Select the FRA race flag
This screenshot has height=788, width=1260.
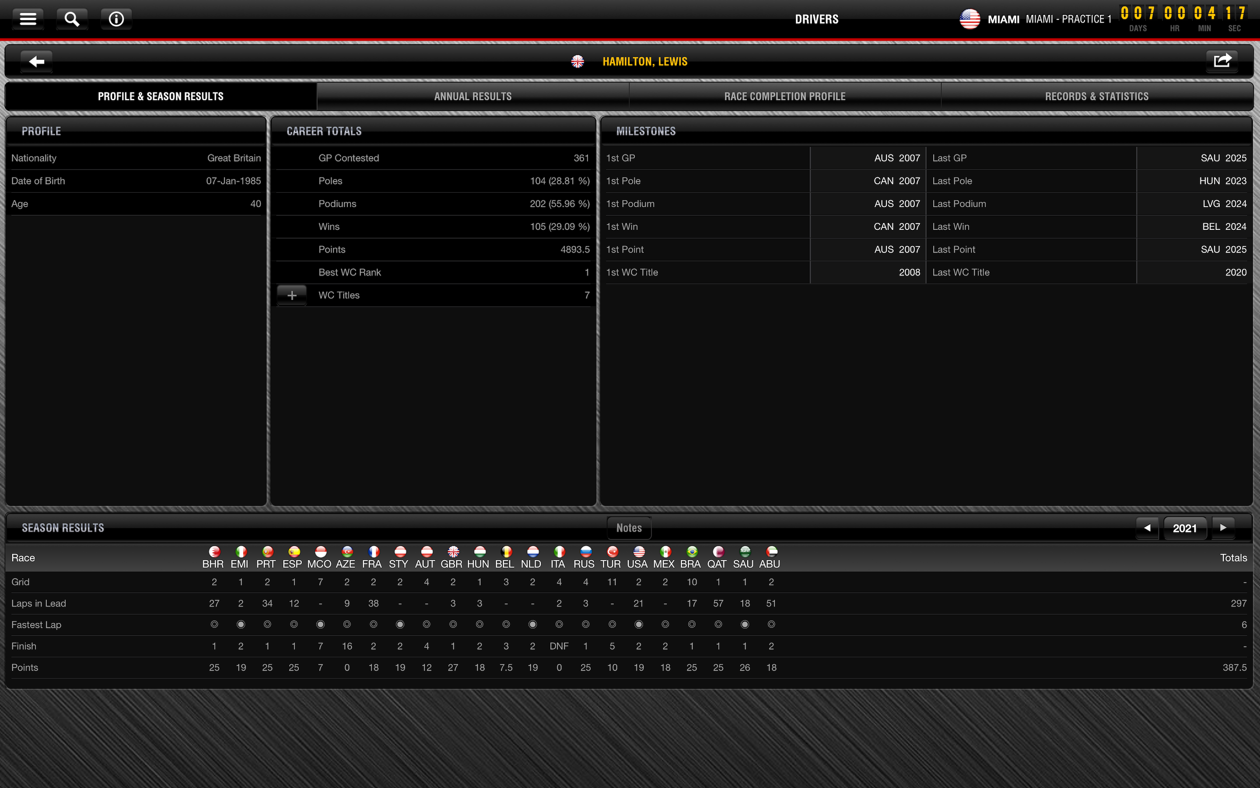click(x=373, y=552)
